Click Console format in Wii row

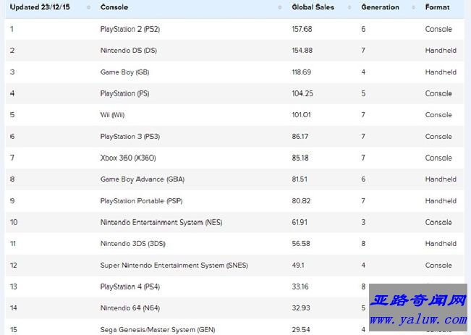click(438, 115)
